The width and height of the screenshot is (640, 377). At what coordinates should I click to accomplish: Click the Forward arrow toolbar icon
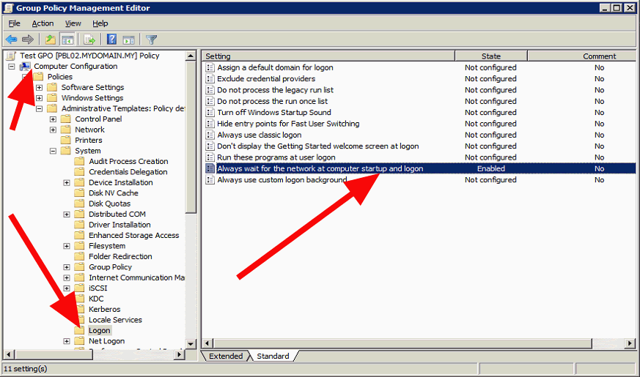click(x=28, y=40)
